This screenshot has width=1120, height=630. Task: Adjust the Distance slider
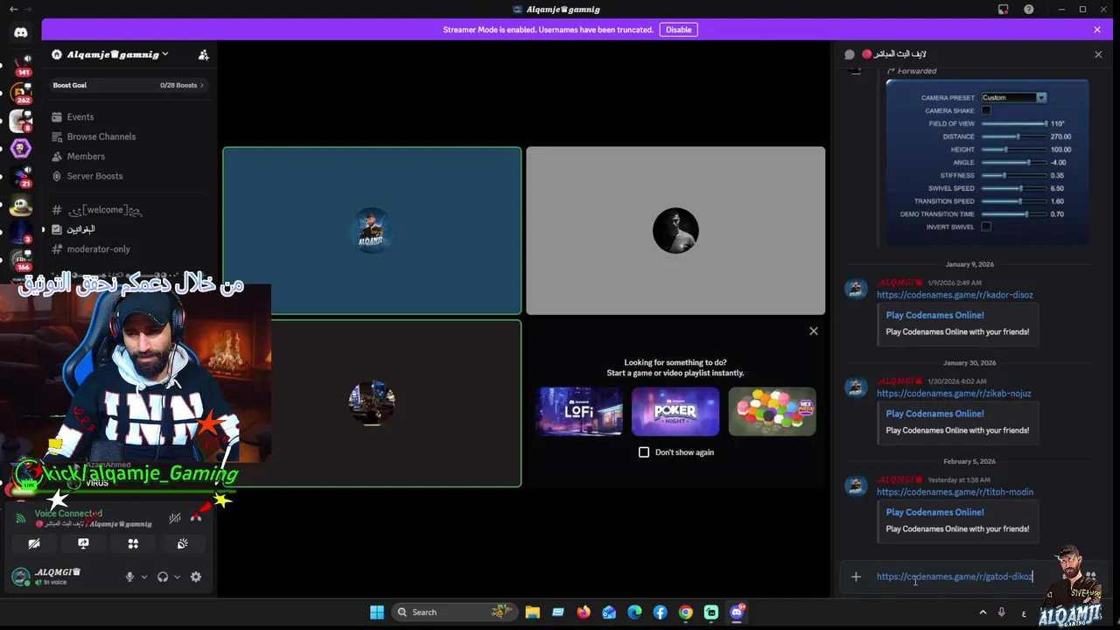1013,136
